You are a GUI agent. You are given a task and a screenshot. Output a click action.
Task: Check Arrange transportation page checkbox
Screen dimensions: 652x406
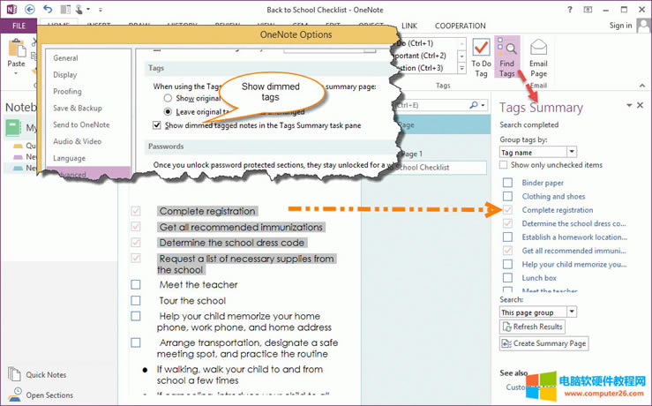(x=136, y=342)
